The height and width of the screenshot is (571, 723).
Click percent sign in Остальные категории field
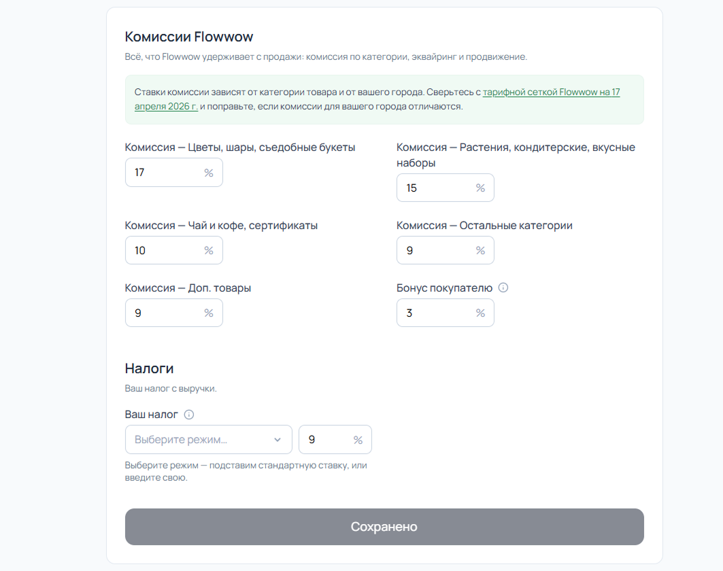pyautogui.click(x=480, y=251)
